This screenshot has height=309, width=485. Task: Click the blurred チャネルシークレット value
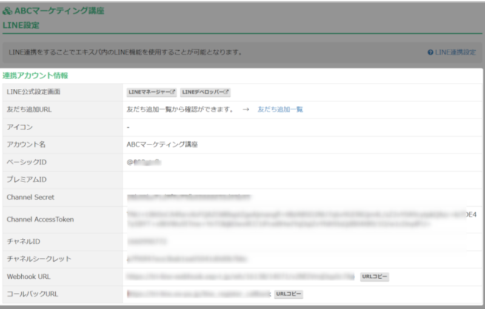click(x=187, y=259)
